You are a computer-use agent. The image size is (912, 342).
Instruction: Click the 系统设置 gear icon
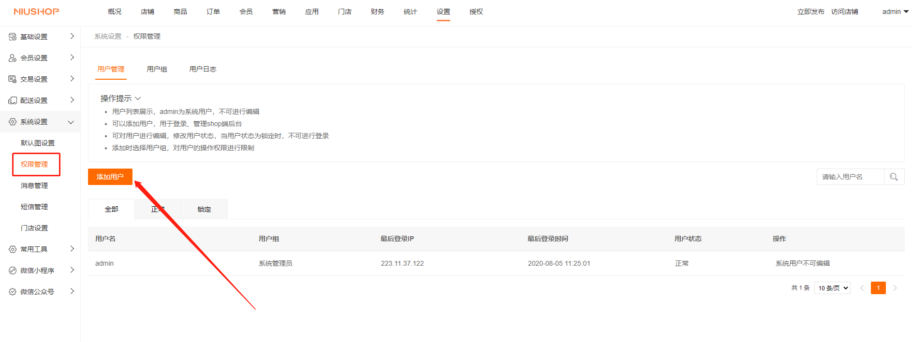[x=13, y=122]
